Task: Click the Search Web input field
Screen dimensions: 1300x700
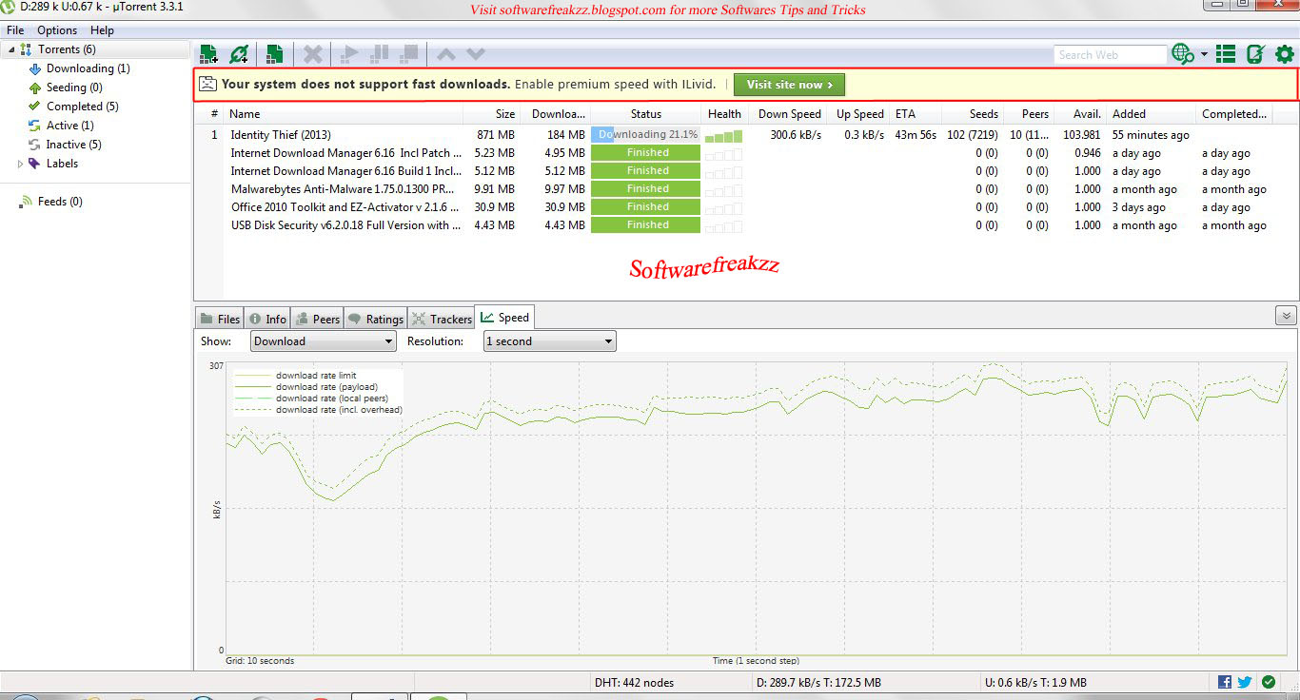Action: point(1110,55)
